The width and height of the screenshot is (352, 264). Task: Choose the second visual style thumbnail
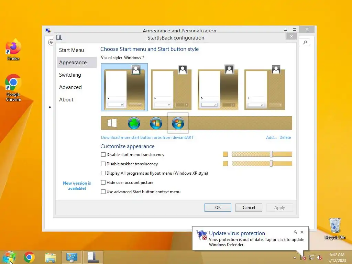click(x=171, y=87)
